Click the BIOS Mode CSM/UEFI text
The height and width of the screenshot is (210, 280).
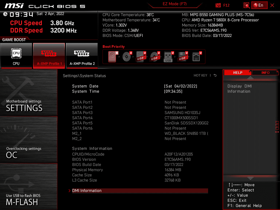[123, 36]
